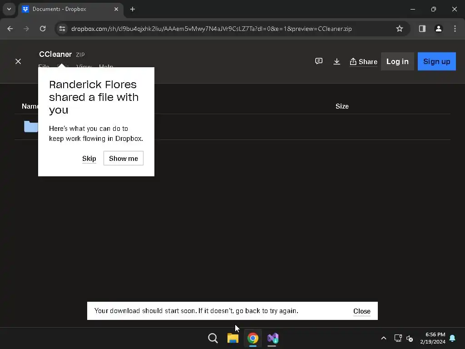Reload the Dropbox page
Viewport: 465px width, 349px height.
click(43, 29)
